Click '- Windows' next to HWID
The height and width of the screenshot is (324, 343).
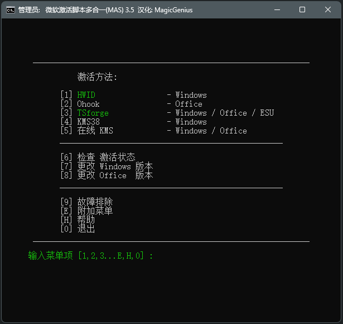point(187,95)
